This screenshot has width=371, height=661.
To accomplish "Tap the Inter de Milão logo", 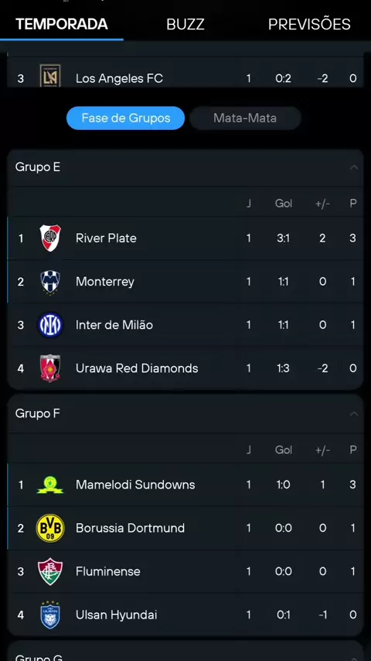I will click(x=50, y=325).
